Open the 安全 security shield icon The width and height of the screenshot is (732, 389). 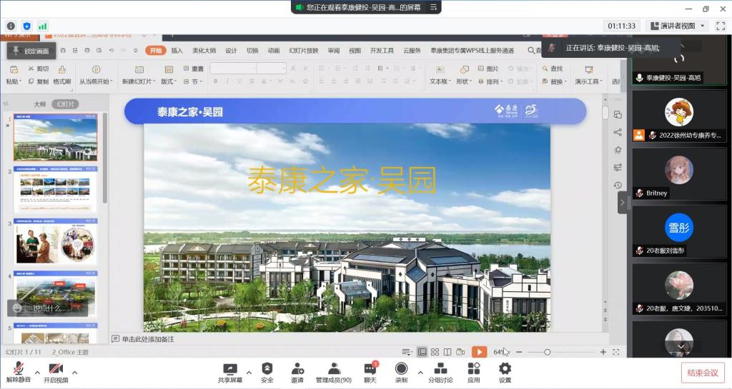point(267,372)
